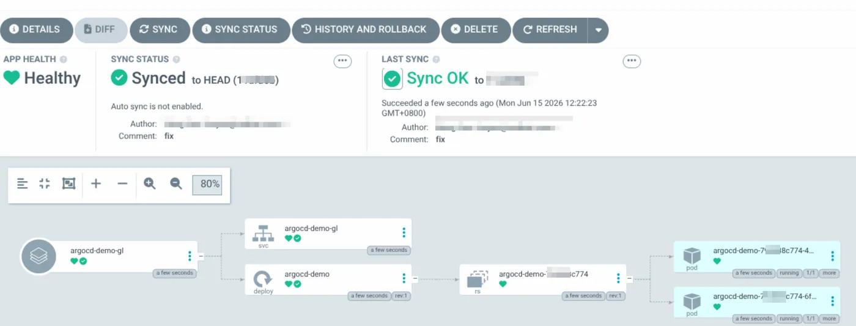Switch to compact tree layout icon
The width and height of the screenshot is (856, 326).
23,183
